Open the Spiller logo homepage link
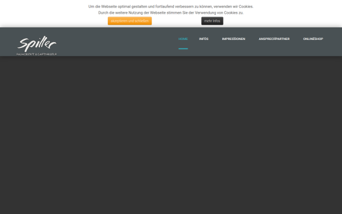Image resolution: width=342 pixels, height=214 pixels. (x=36, y=46)
